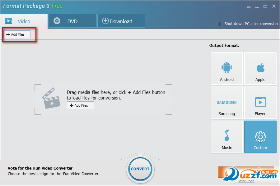Close the Format Package window
Image resolution: width=280 pixels, height=186 pixels.
click(x=274, y=6)
